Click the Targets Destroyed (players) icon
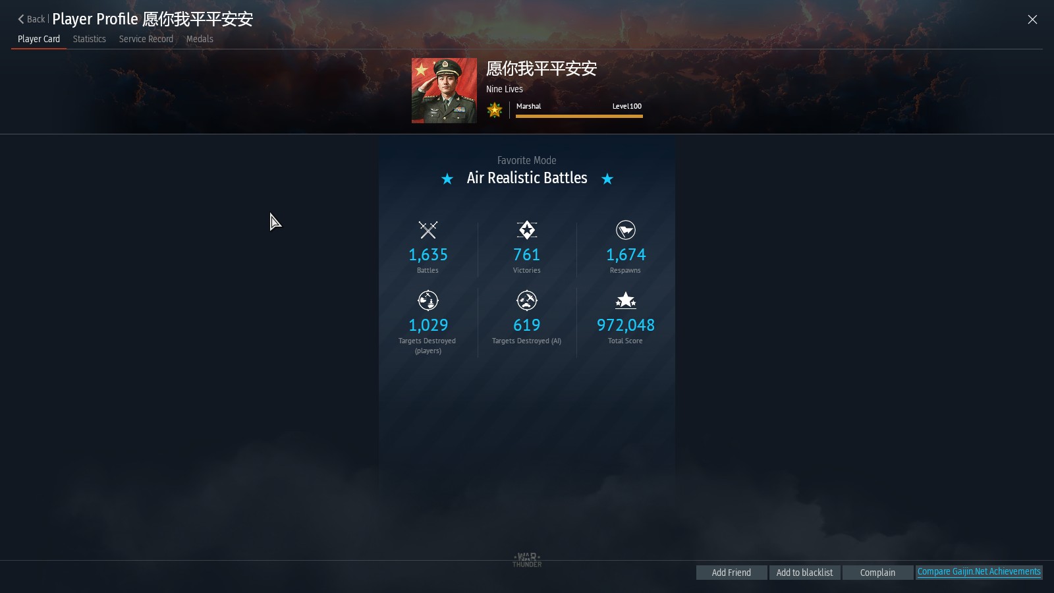The height and width of the screenshot is (593, 1054). (428, 300)
